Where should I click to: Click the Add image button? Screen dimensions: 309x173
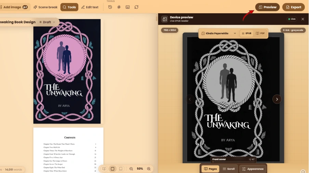point(14,7)
